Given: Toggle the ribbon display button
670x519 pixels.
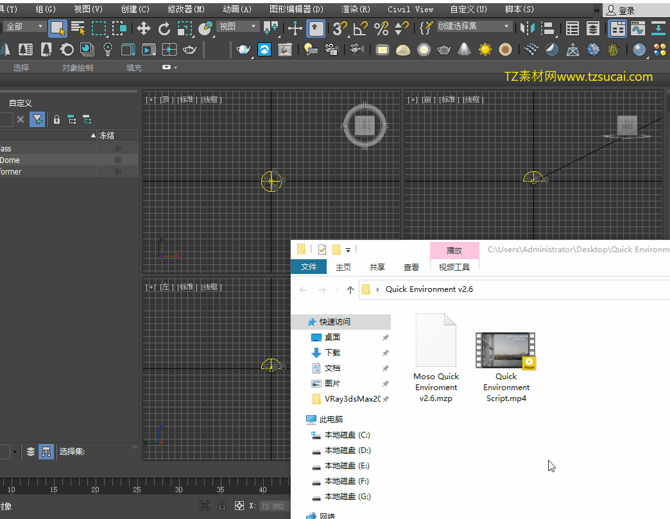Looking at the screenshot, I should (x=617, y=28).
